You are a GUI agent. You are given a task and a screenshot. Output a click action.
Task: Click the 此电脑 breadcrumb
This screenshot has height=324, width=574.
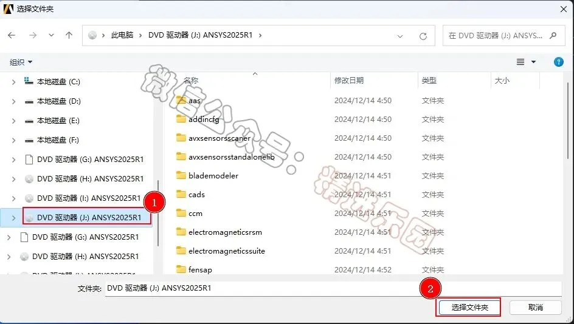(122, 35)
